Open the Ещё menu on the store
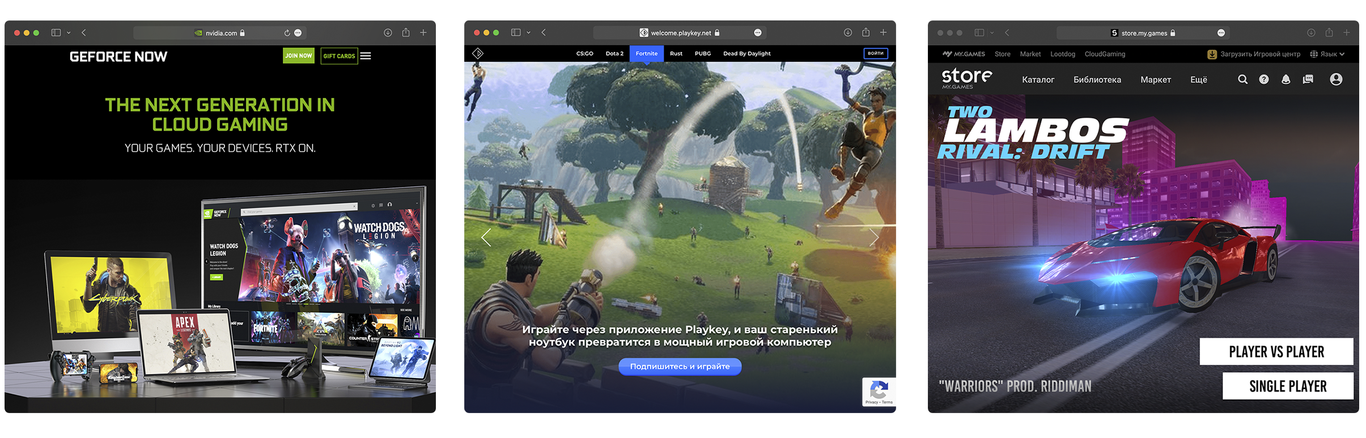The image size is (1366, 438). pos(1198,80)
